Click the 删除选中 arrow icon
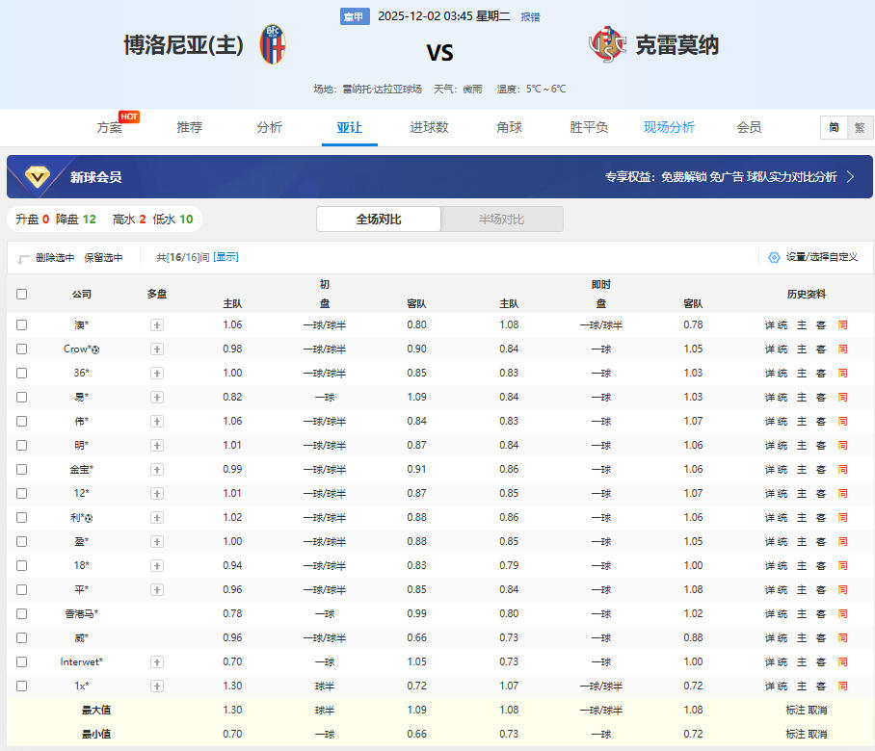Screen dimensions: 875x751 click(24, 258)
